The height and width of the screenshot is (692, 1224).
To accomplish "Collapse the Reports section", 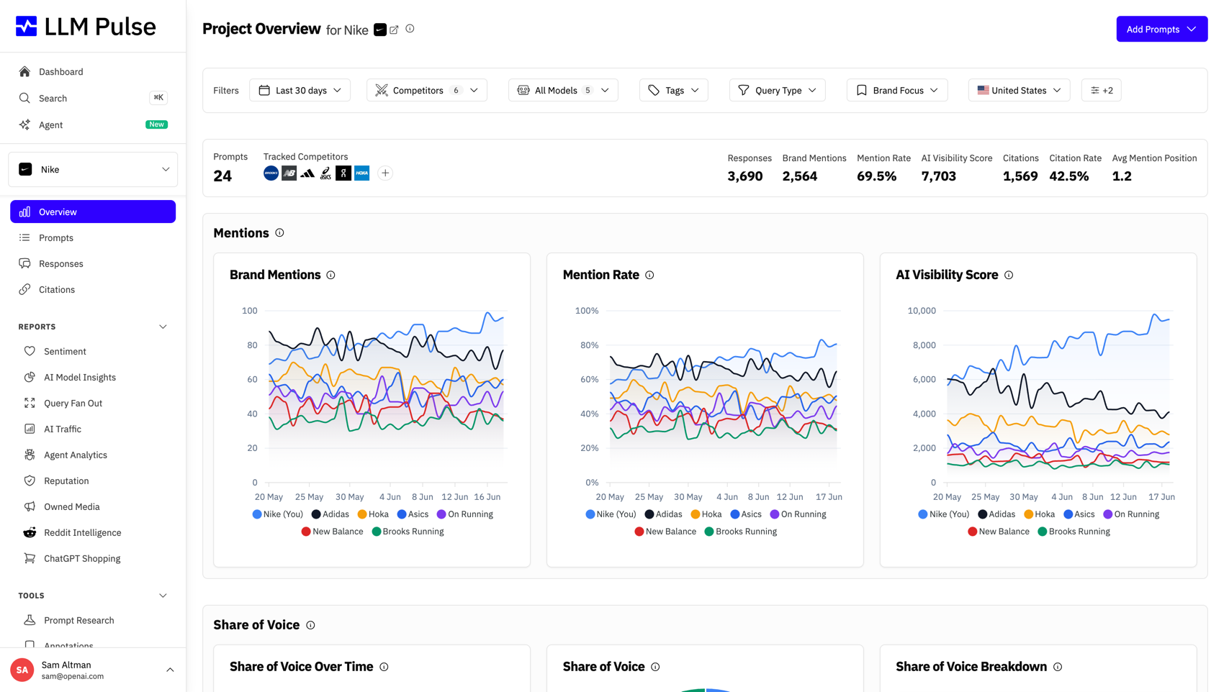I will point(163,327).
